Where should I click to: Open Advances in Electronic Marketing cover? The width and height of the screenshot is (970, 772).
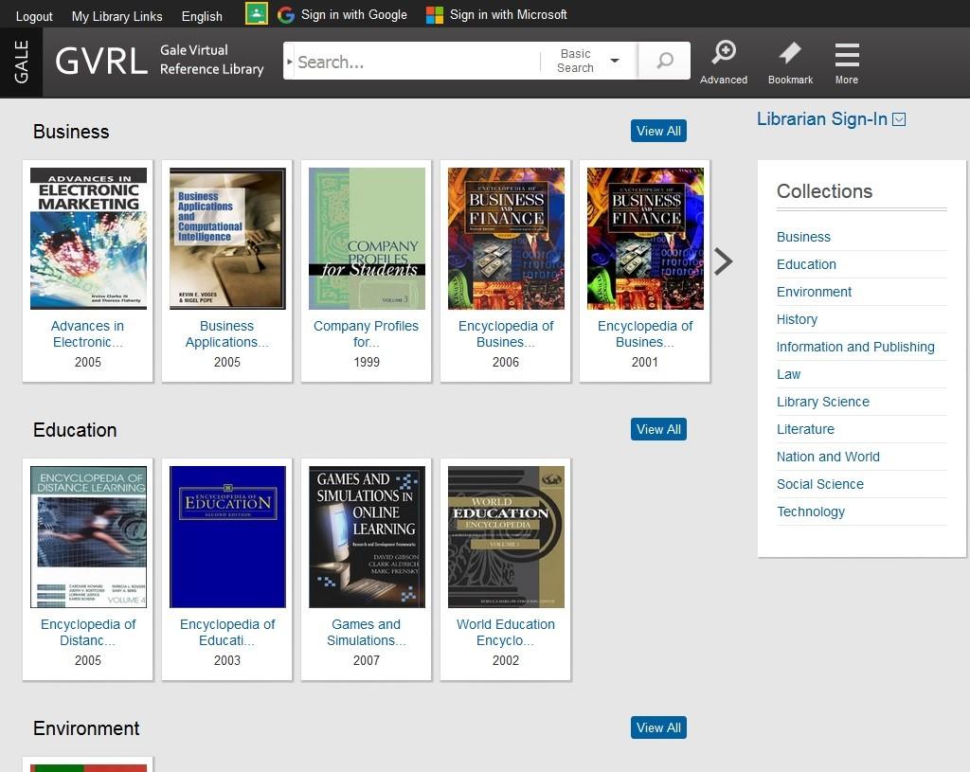click(88, 238)
